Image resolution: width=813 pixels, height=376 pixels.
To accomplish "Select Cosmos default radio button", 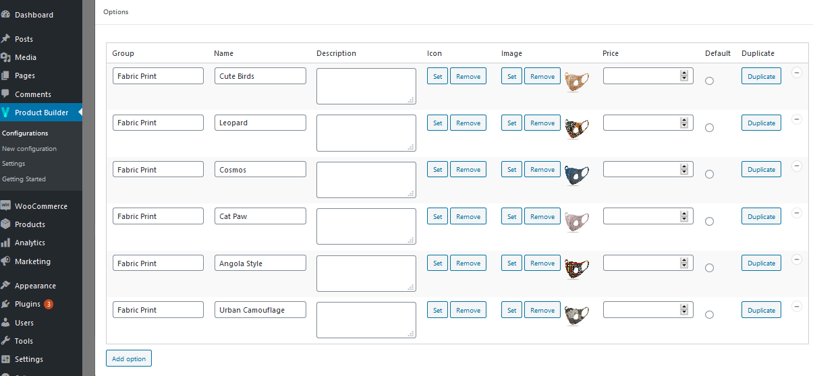I will pyautogui.click(x=709, y=175).
